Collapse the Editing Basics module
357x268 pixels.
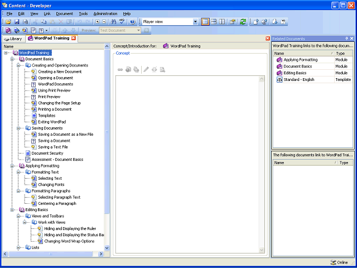12,210
